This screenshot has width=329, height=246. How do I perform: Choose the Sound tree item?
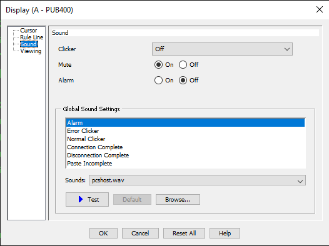pyautogui.click(x=29, y=44)
